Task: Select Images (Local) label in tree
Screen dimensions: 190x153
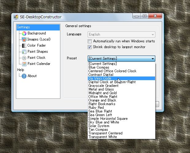Action: pos(39,39)
